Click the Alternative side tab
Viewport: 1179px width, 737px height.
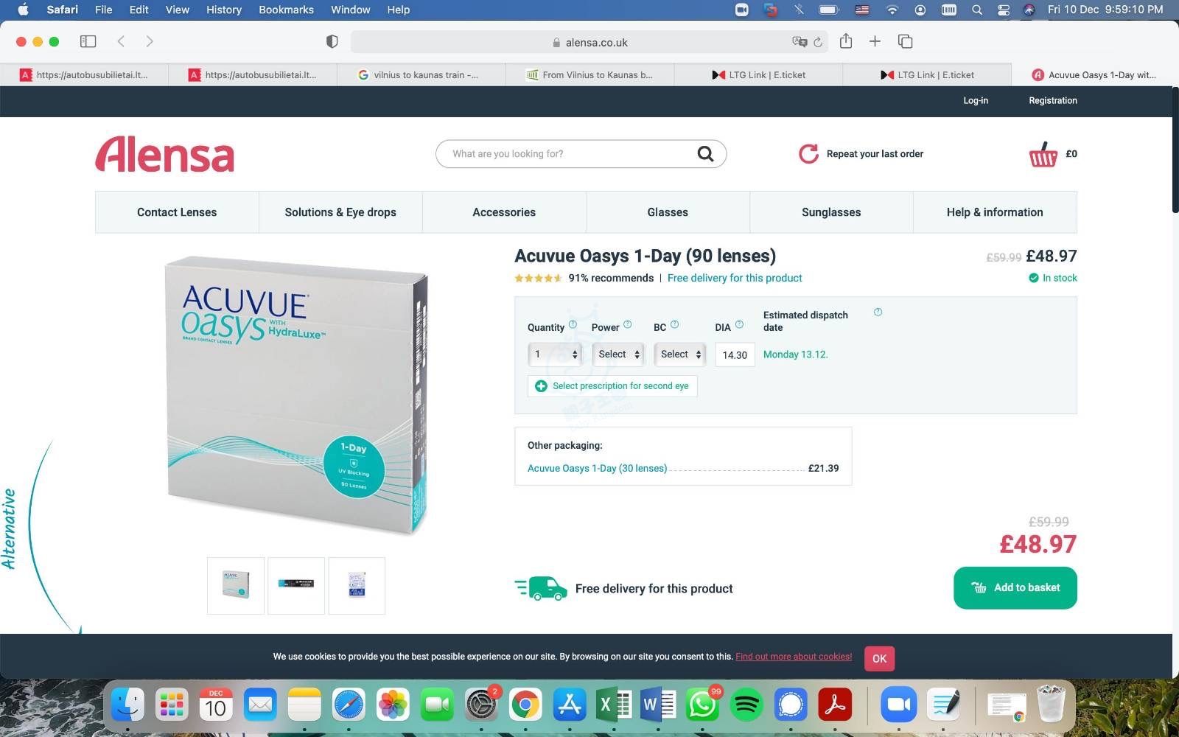click(9, 528)
